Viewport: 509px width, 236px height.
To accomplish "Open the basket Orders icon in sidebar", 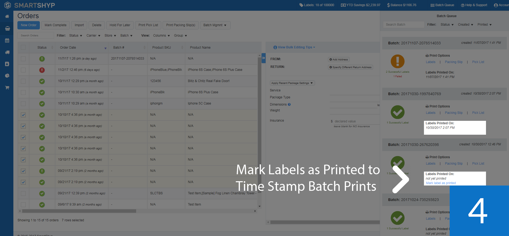I will (x=7, y=28).
